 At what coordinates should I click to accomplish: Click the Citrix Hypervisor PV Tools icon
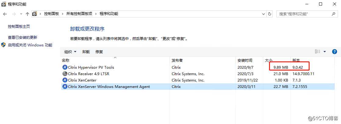point(65,67)
